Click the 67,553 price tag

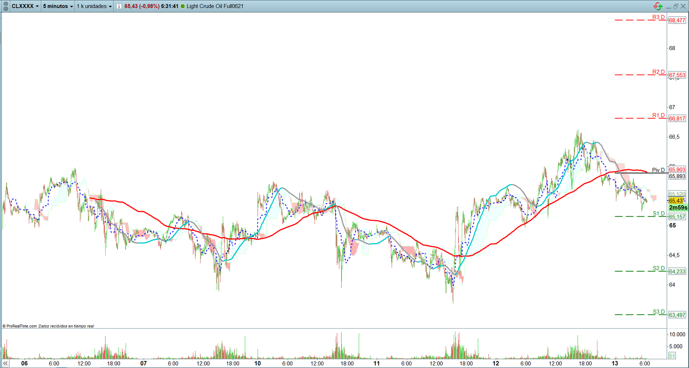click(677, 75)
